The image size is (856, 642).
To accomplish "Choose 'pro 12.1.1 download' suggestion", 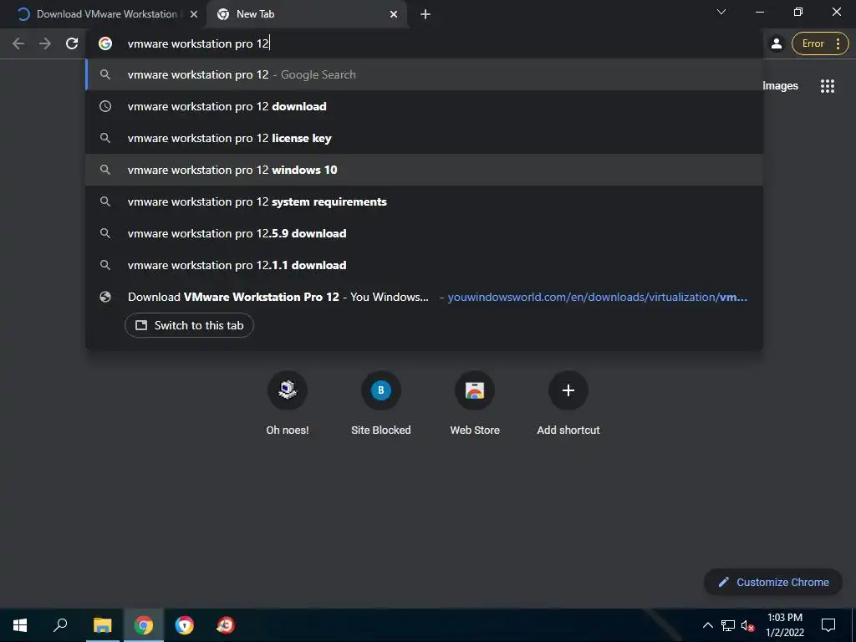I will [424, 265].
